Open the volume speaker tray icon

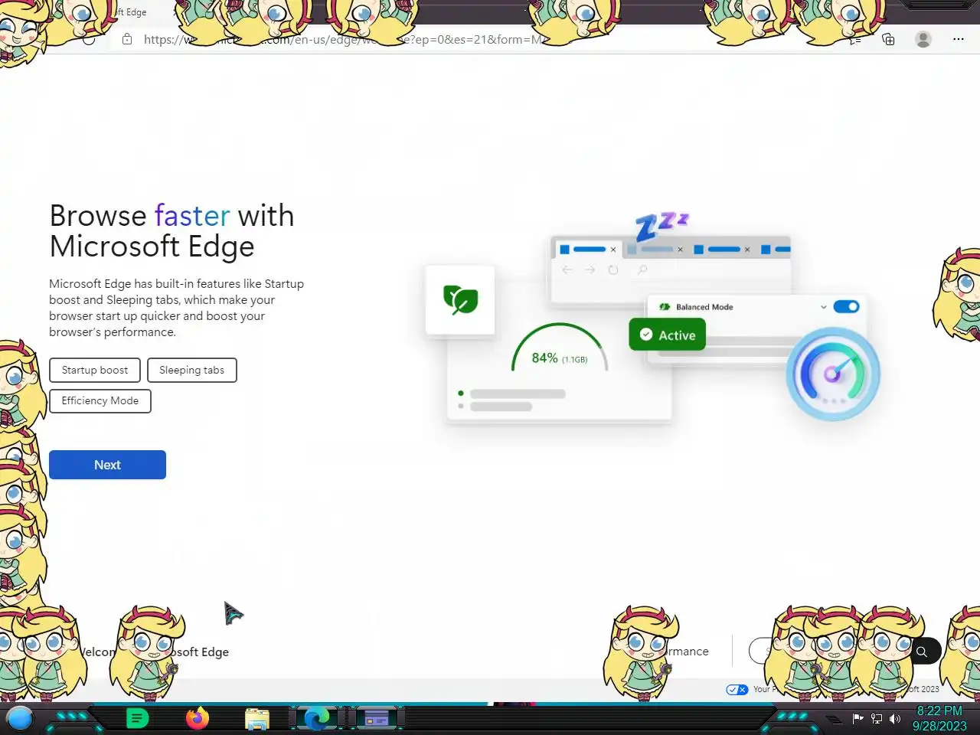point(895,718)
